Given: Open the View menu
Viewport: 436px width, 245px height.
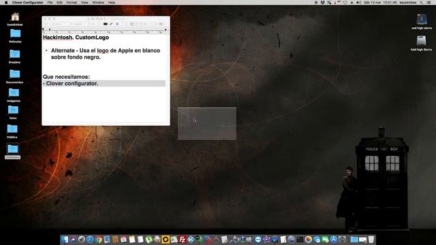Looking at the screenshot, I should [84, 3].
